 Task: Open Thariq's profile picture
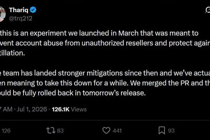pyautogui.click(x=2, y=14)
